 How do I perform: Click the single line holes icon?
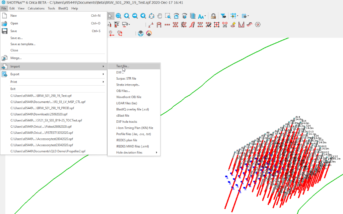click(150, 25)
